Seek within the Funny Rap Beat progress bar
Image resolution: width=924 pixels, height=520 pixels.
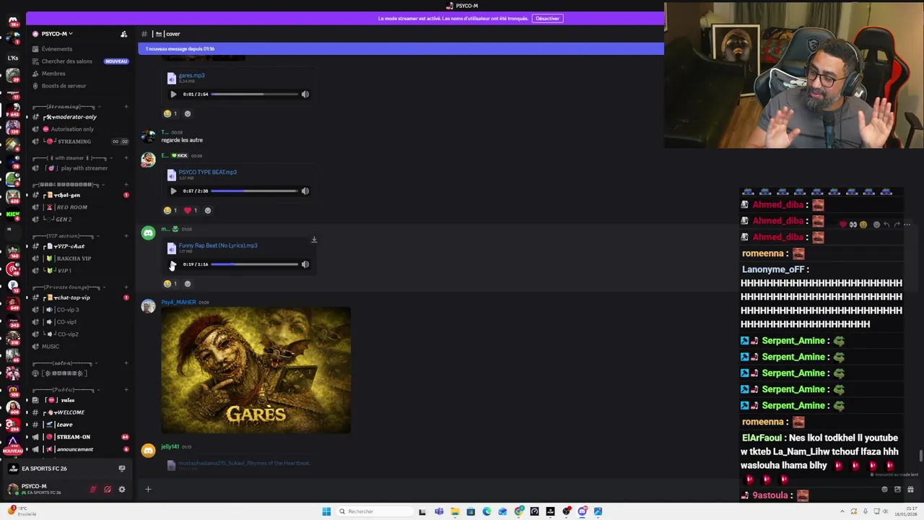tap(254, 264)
